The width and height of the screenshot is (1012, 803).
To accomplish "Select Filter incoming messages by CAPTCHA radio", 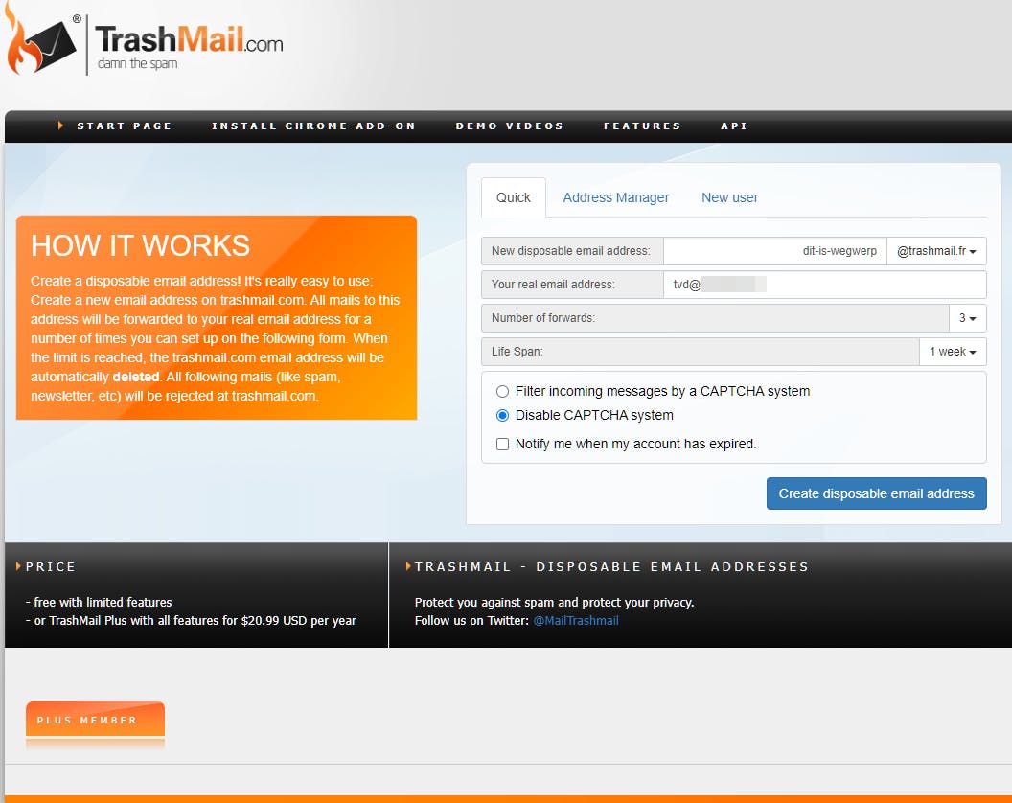I will (x=502, y=391).
